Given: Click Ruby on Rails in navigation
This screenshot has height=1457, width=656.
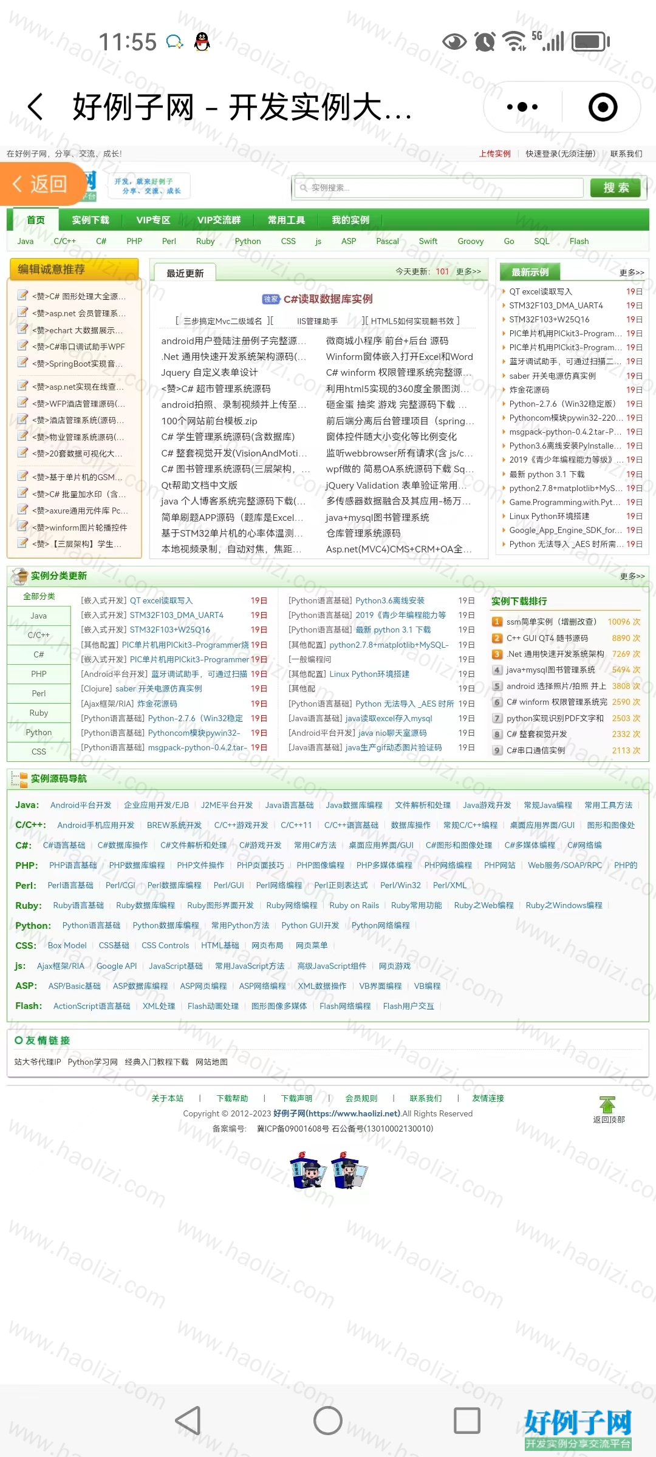Looking at the screenshot, I should pos(354,905).
